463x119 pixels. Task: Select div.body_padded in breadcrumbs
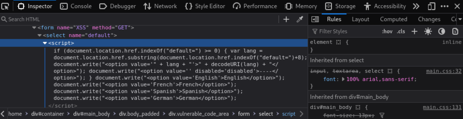click(x=139, y=114)
